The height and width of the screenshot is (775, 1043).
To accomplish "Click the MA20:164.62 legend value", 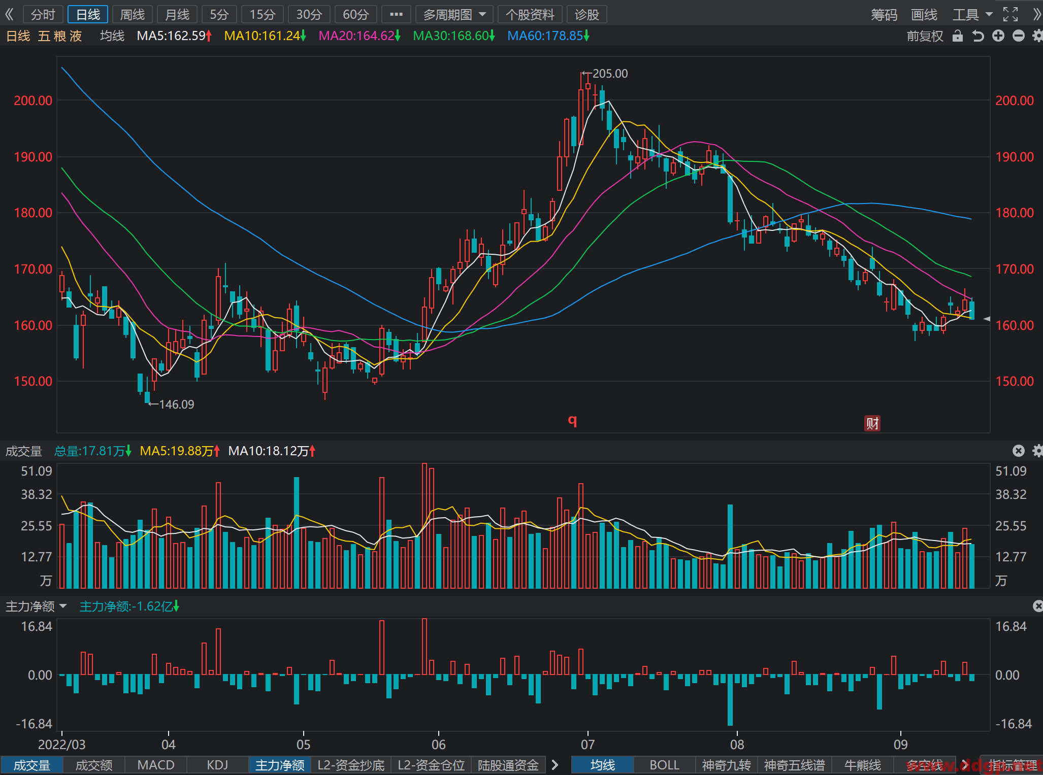I will click(360, 36).
